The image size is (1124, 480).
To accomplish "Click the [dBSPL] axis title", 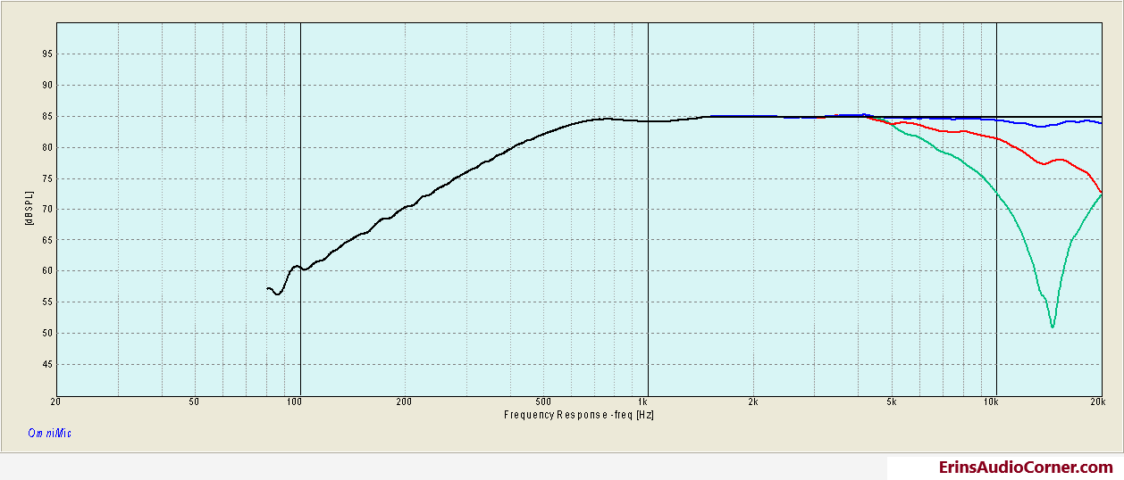I will 31,209.
